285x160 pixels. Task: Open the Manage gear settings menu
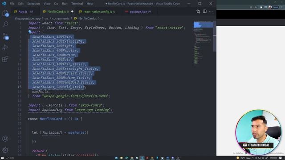point(5,150)
